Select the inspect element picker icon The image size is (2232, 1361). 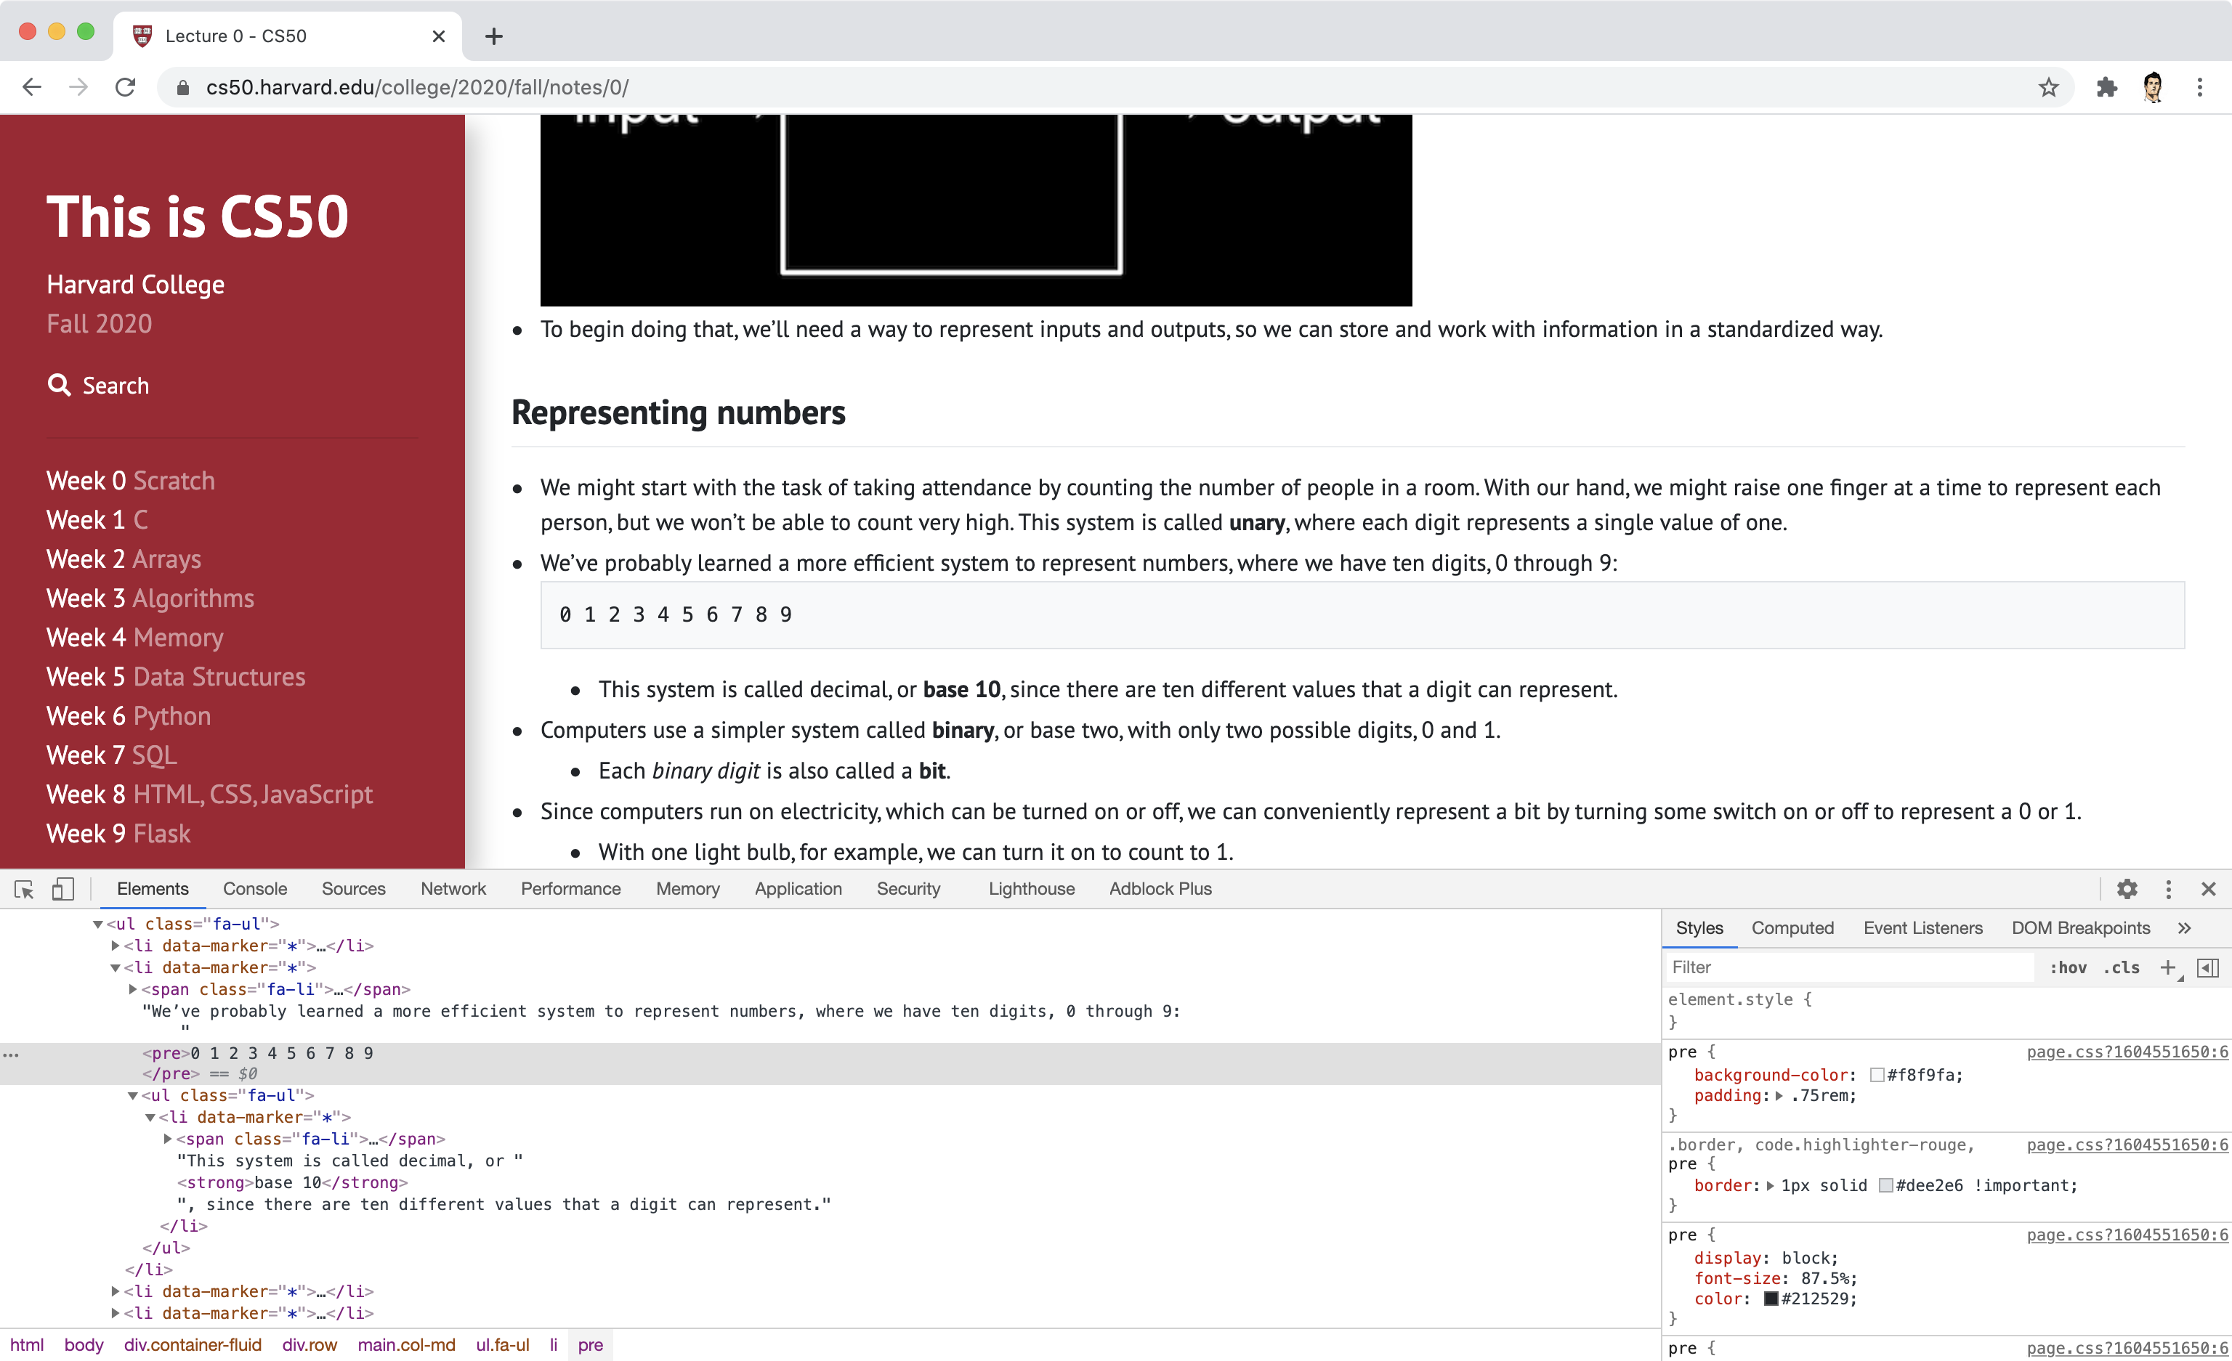pos(23,889)
